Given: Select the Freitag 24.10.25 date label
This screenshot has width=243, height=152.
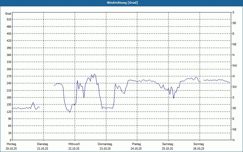Looking at the screenshot, I should click(x=136, y=146).
